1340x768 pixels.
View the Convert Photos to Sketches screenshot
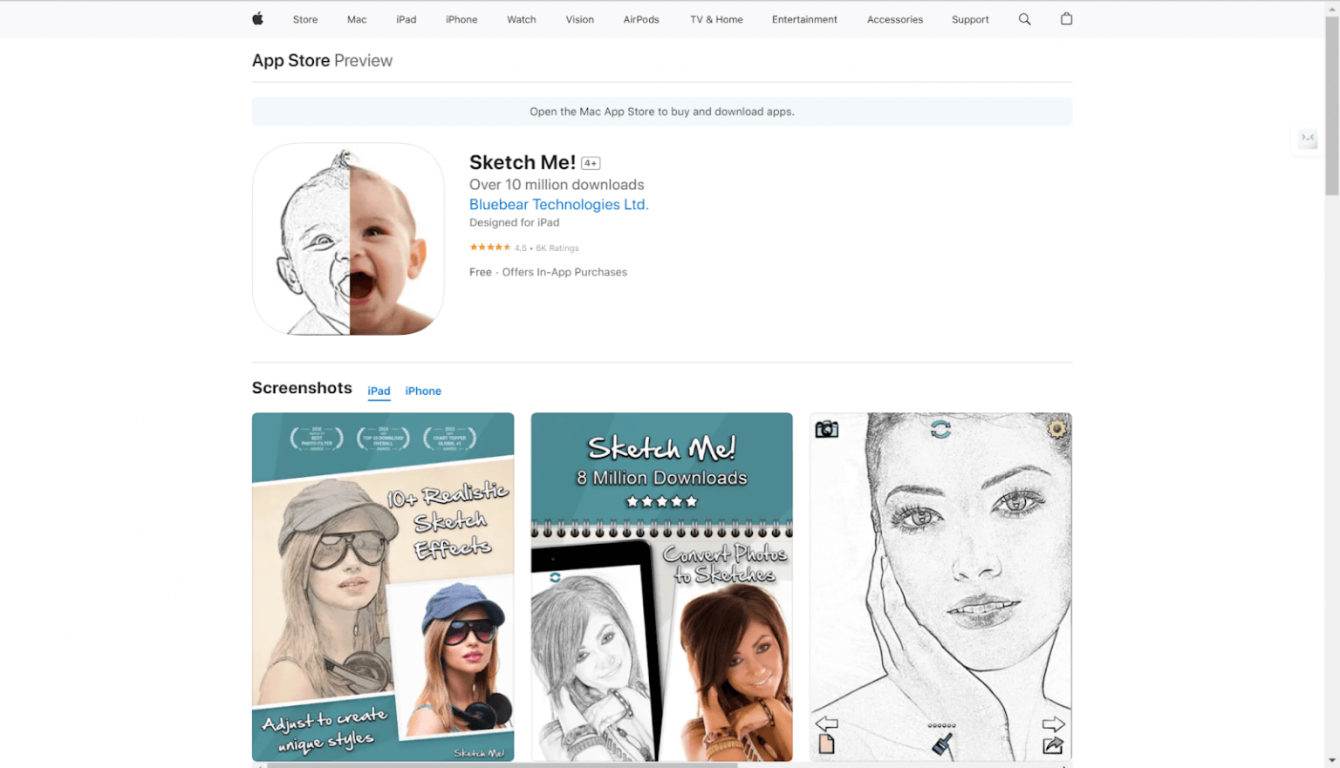(661, 587)
